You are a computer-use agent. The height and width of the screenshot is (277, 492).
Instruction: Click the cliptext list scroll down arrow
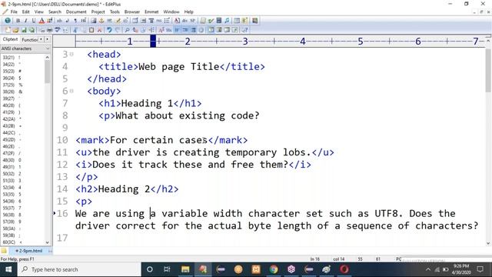pyautogui.click(x=48, y=242)
